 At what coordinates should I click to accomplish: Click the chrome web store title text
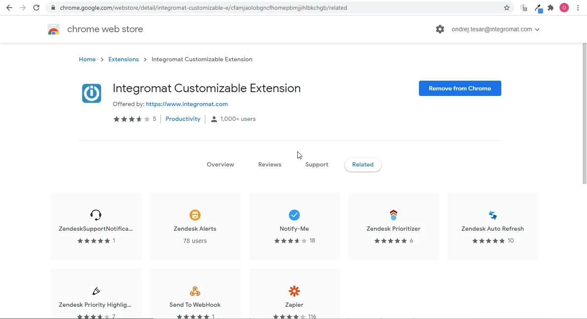click(105, 29)
